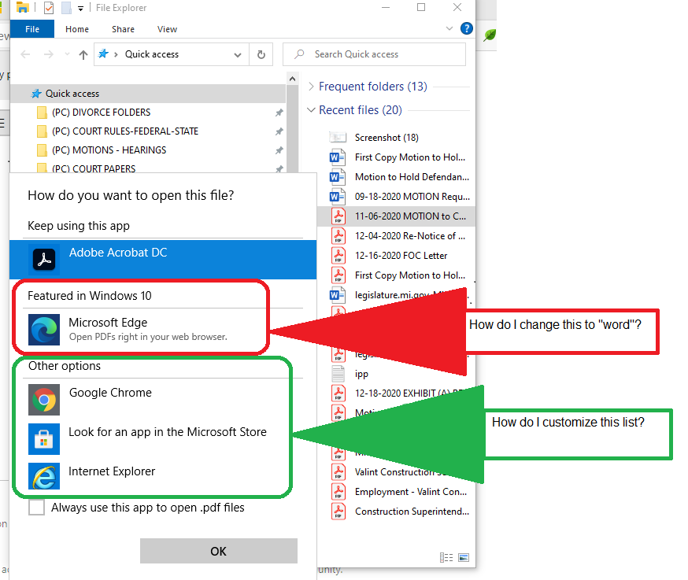Unpin '(PC) DIVORCE FOLDERS' from Quick access

(x=279, y=111)
